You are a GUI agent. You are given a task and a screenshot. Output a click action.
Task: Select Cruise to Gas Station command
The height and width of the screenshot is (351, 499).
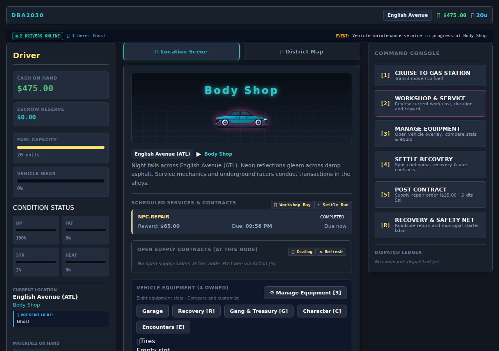click(430, 75)
